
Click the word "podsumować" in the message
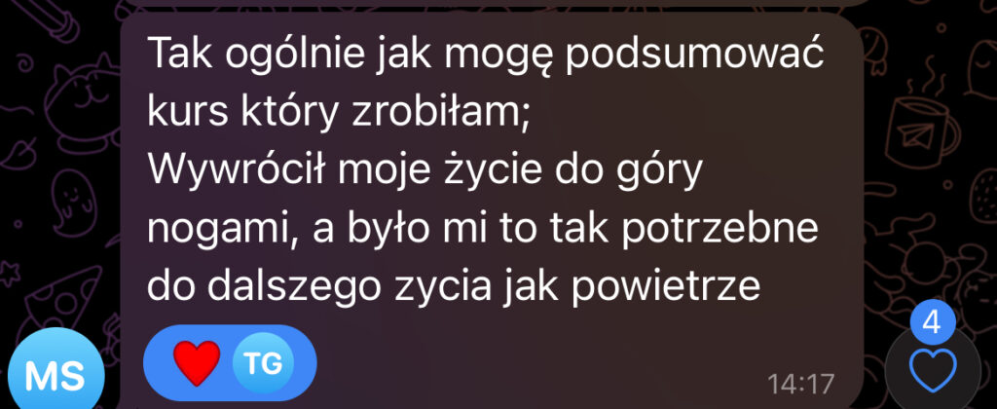pyautogui.click(x=693, y=56)
